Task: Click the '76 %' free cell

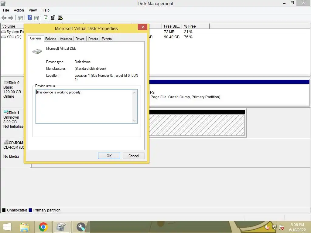Action: click(x=188, y=37)
